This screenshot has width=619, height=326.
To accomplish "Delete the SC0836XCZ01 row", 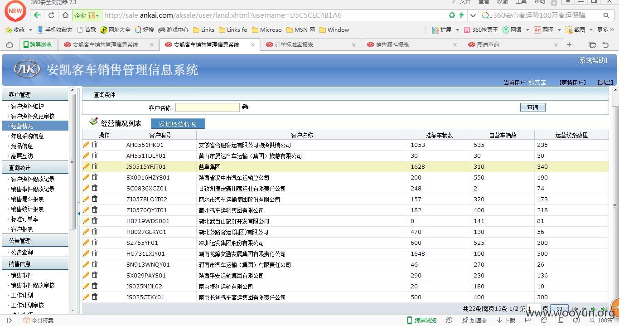I will click(95, 188).
